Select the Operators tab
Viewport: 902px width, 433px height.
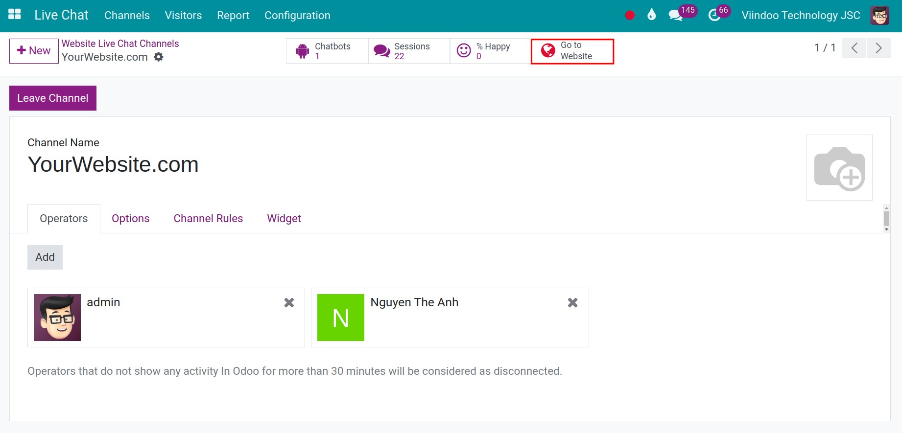(x=64, y=219)
